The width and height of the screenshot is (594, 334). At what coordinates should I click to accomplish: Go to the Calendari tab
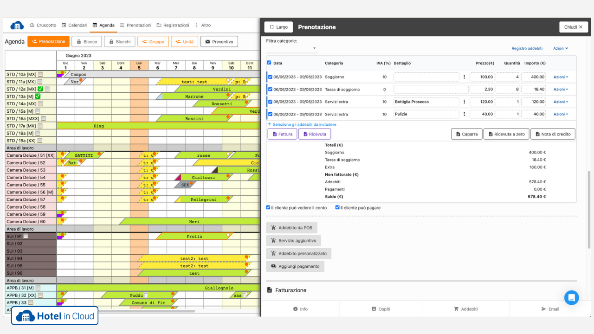74,25
